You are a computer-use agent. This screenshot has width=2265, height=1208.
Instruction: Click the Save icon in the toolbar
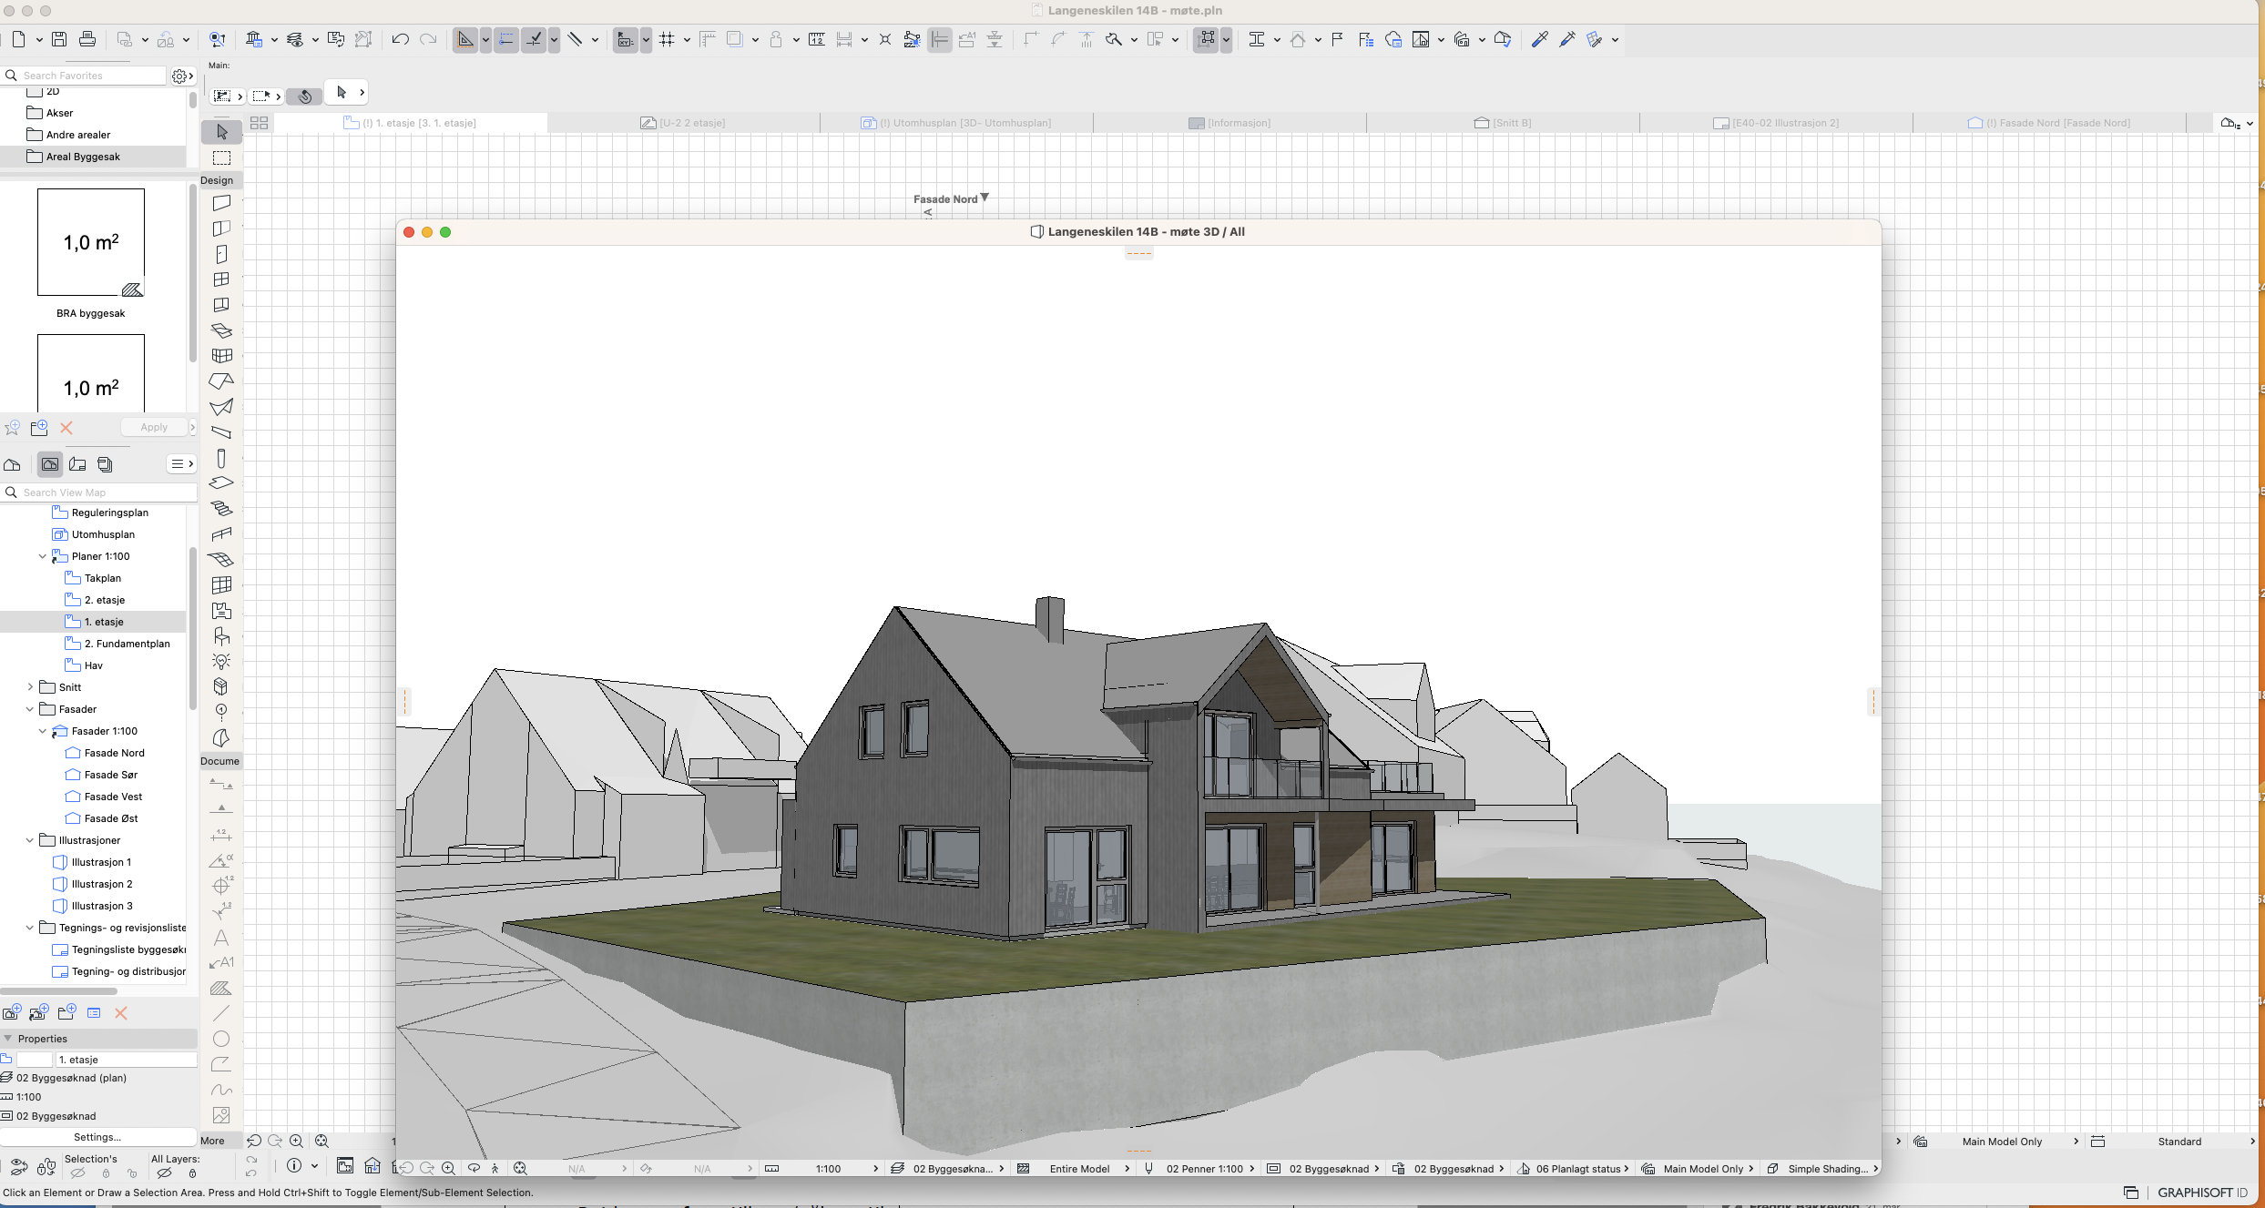tap(59, 39)
